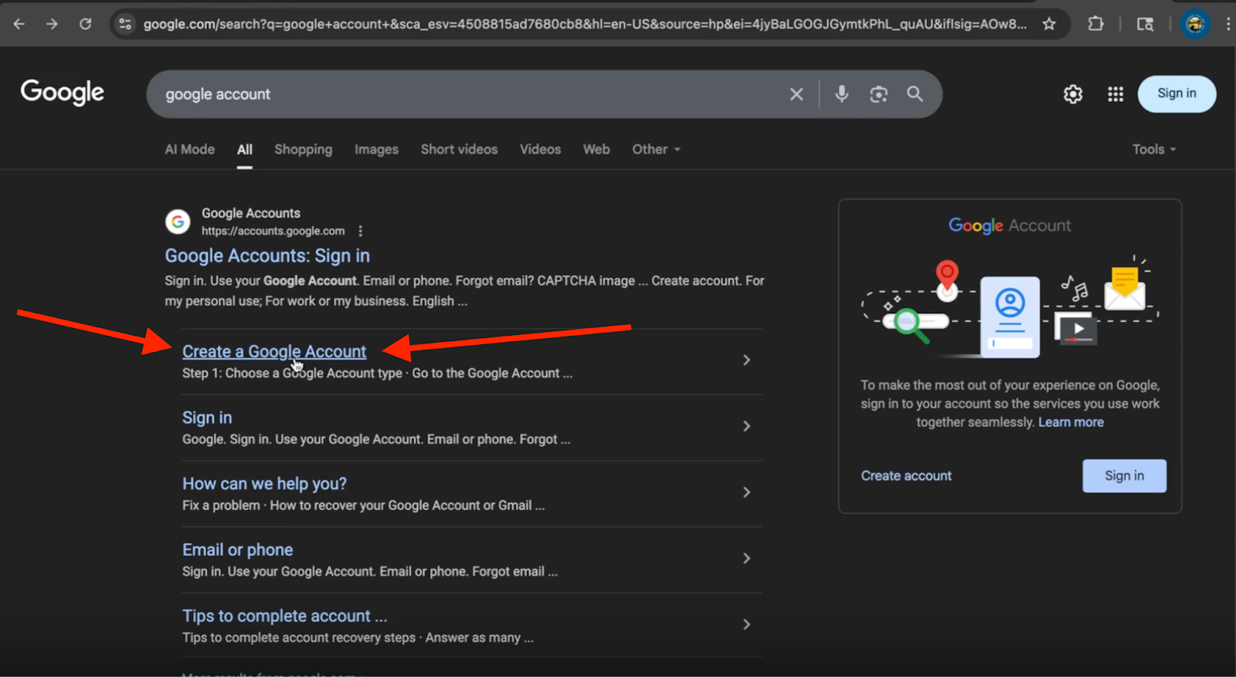Click the Google Accounts result favicon

pos(178,222)
